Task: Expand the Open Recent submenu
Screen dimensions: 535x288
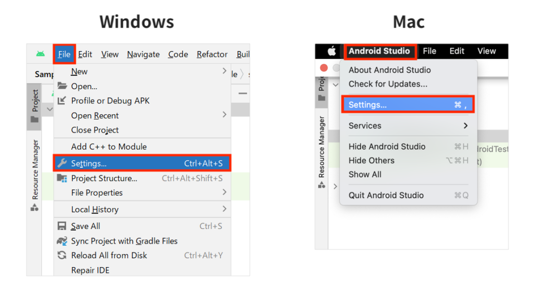Action: coord(142,115)
